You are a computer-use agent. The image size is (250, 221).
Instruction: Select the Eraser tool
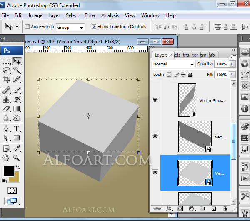coord(6,109)
